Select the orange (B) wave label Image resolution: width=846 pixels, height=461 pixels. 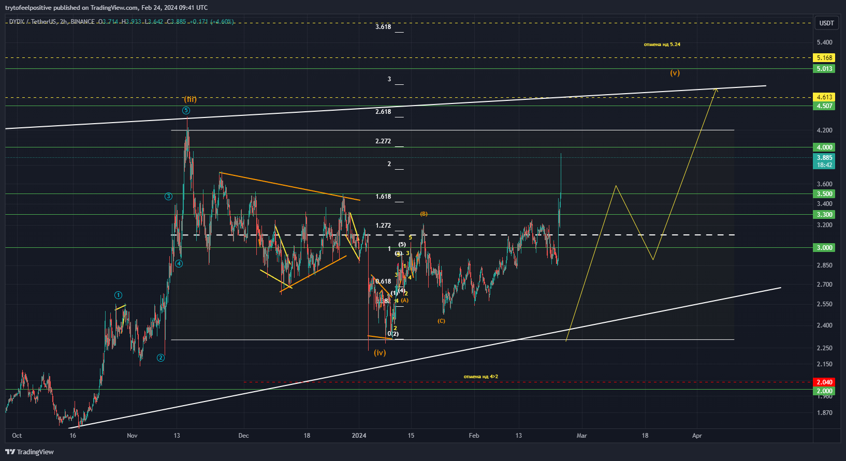424,214
